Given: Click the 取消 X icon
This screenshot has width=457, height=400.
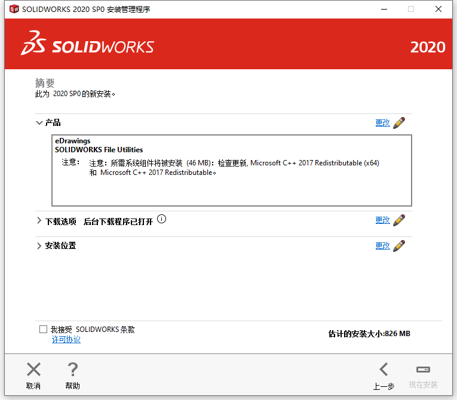Looking at the screenshot, I should click(34, 370).
